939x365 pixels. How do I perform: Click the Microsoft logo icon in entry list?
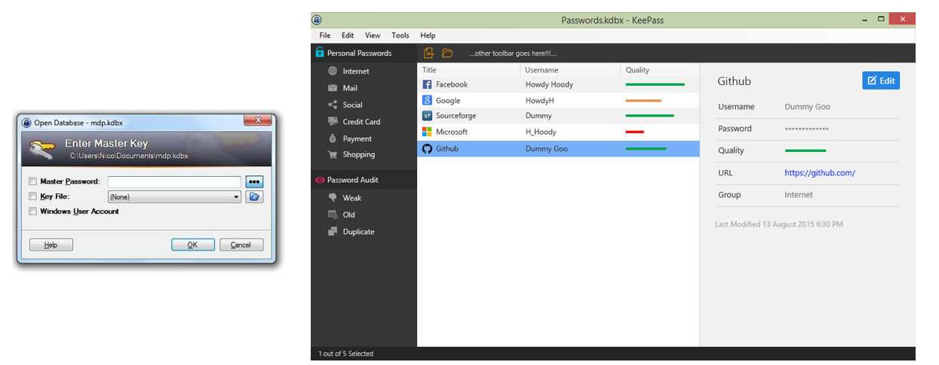coord(427,132)
